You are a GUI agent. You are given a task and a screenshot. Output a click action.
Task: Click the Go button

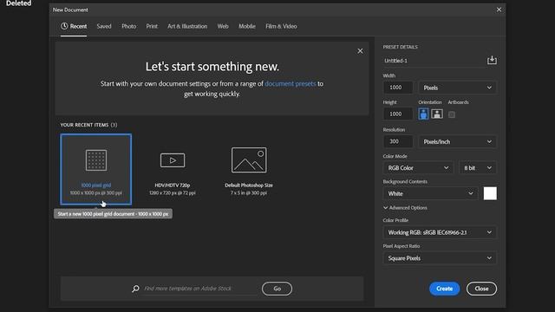tap(277, 289)
